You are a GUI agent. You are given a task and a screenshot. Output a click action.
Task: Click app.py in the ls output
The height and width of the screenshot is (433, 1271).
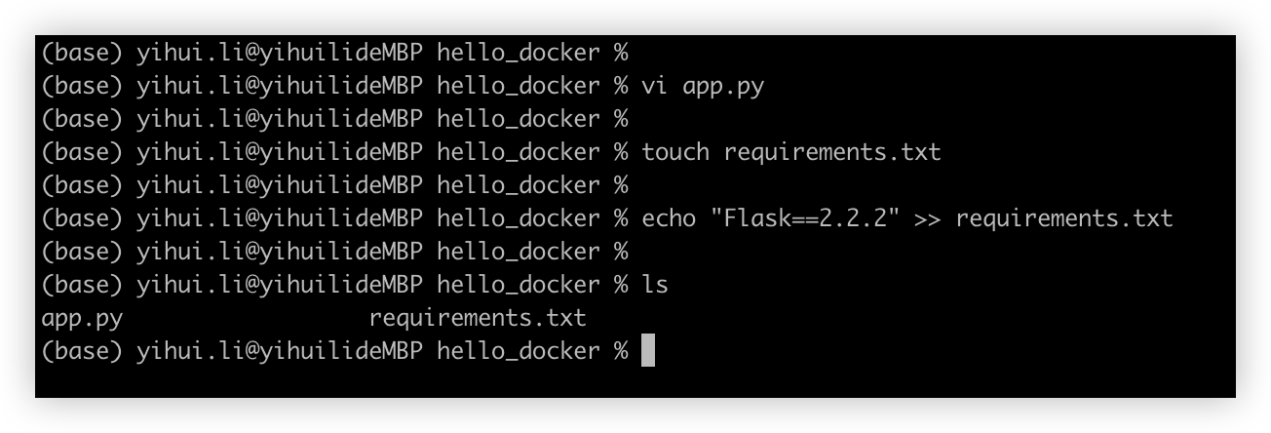tap(82, 318)
